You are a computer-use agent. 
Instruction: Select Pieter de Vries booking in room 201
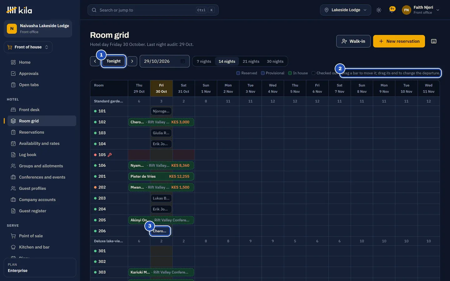click(161, 176)
